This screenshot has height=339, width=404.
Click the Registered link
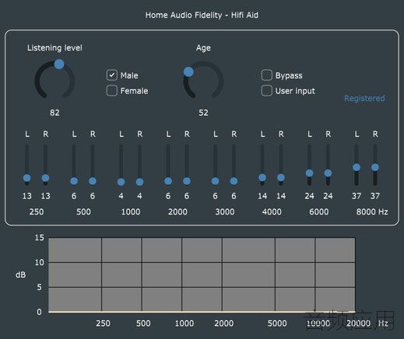364,98
